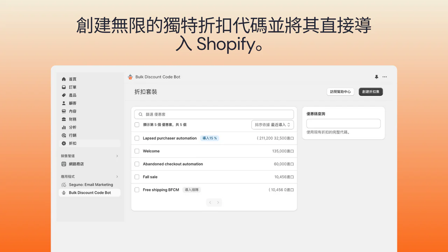Pin the app using the pin icon
The image size is (448, 252).
377,77
